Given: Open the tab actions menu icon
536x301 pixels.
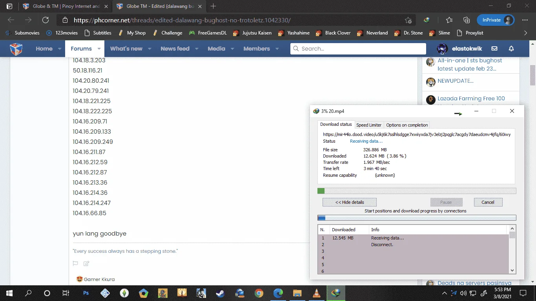Looking at the screenshot, I should click(9, 6).
